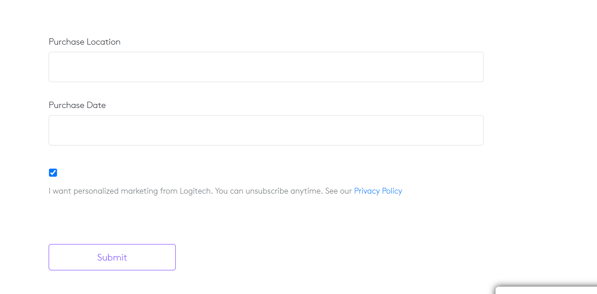This screenshot has height=294, width=597.
Task: Submit the purchase registration form
Action: [x=112, y=257]
